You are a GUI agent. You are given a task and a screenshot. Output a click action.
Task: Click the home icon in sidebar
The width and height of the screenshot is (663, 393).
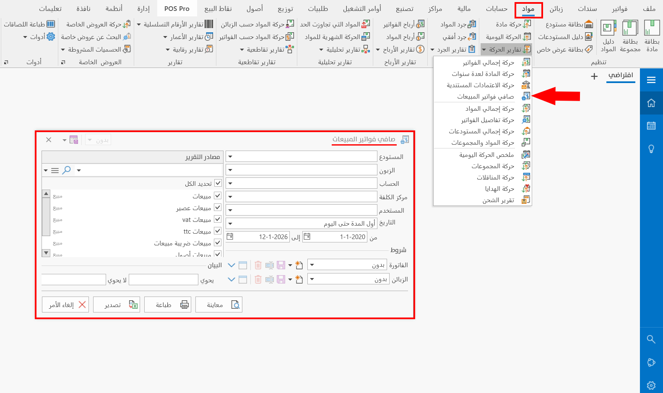click(651, 103)
